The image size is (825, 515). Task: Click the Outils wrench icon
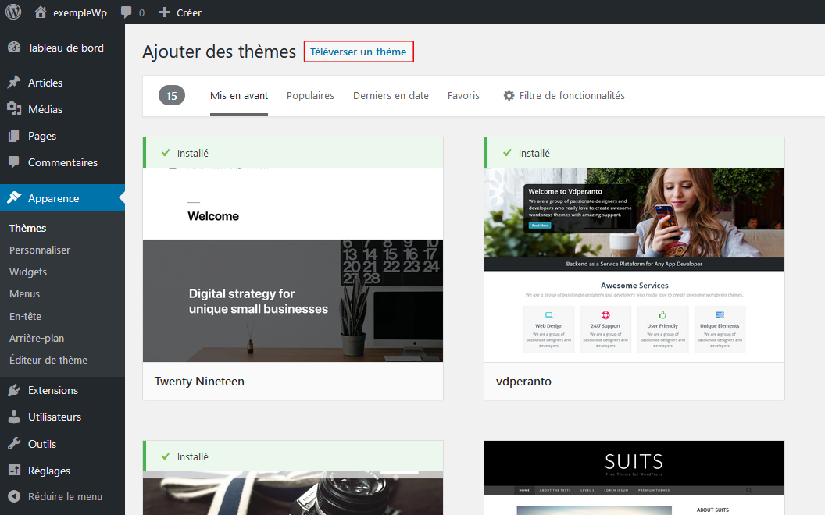tap(14, 443)
